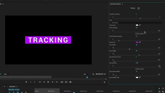Click the zoom scroll bar end handle
Screen dimensions: 165x93
tap(106, 79)
